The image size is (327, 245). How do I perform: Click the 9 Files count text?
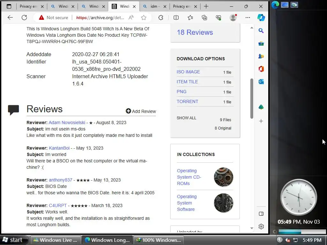coord(225,120)
